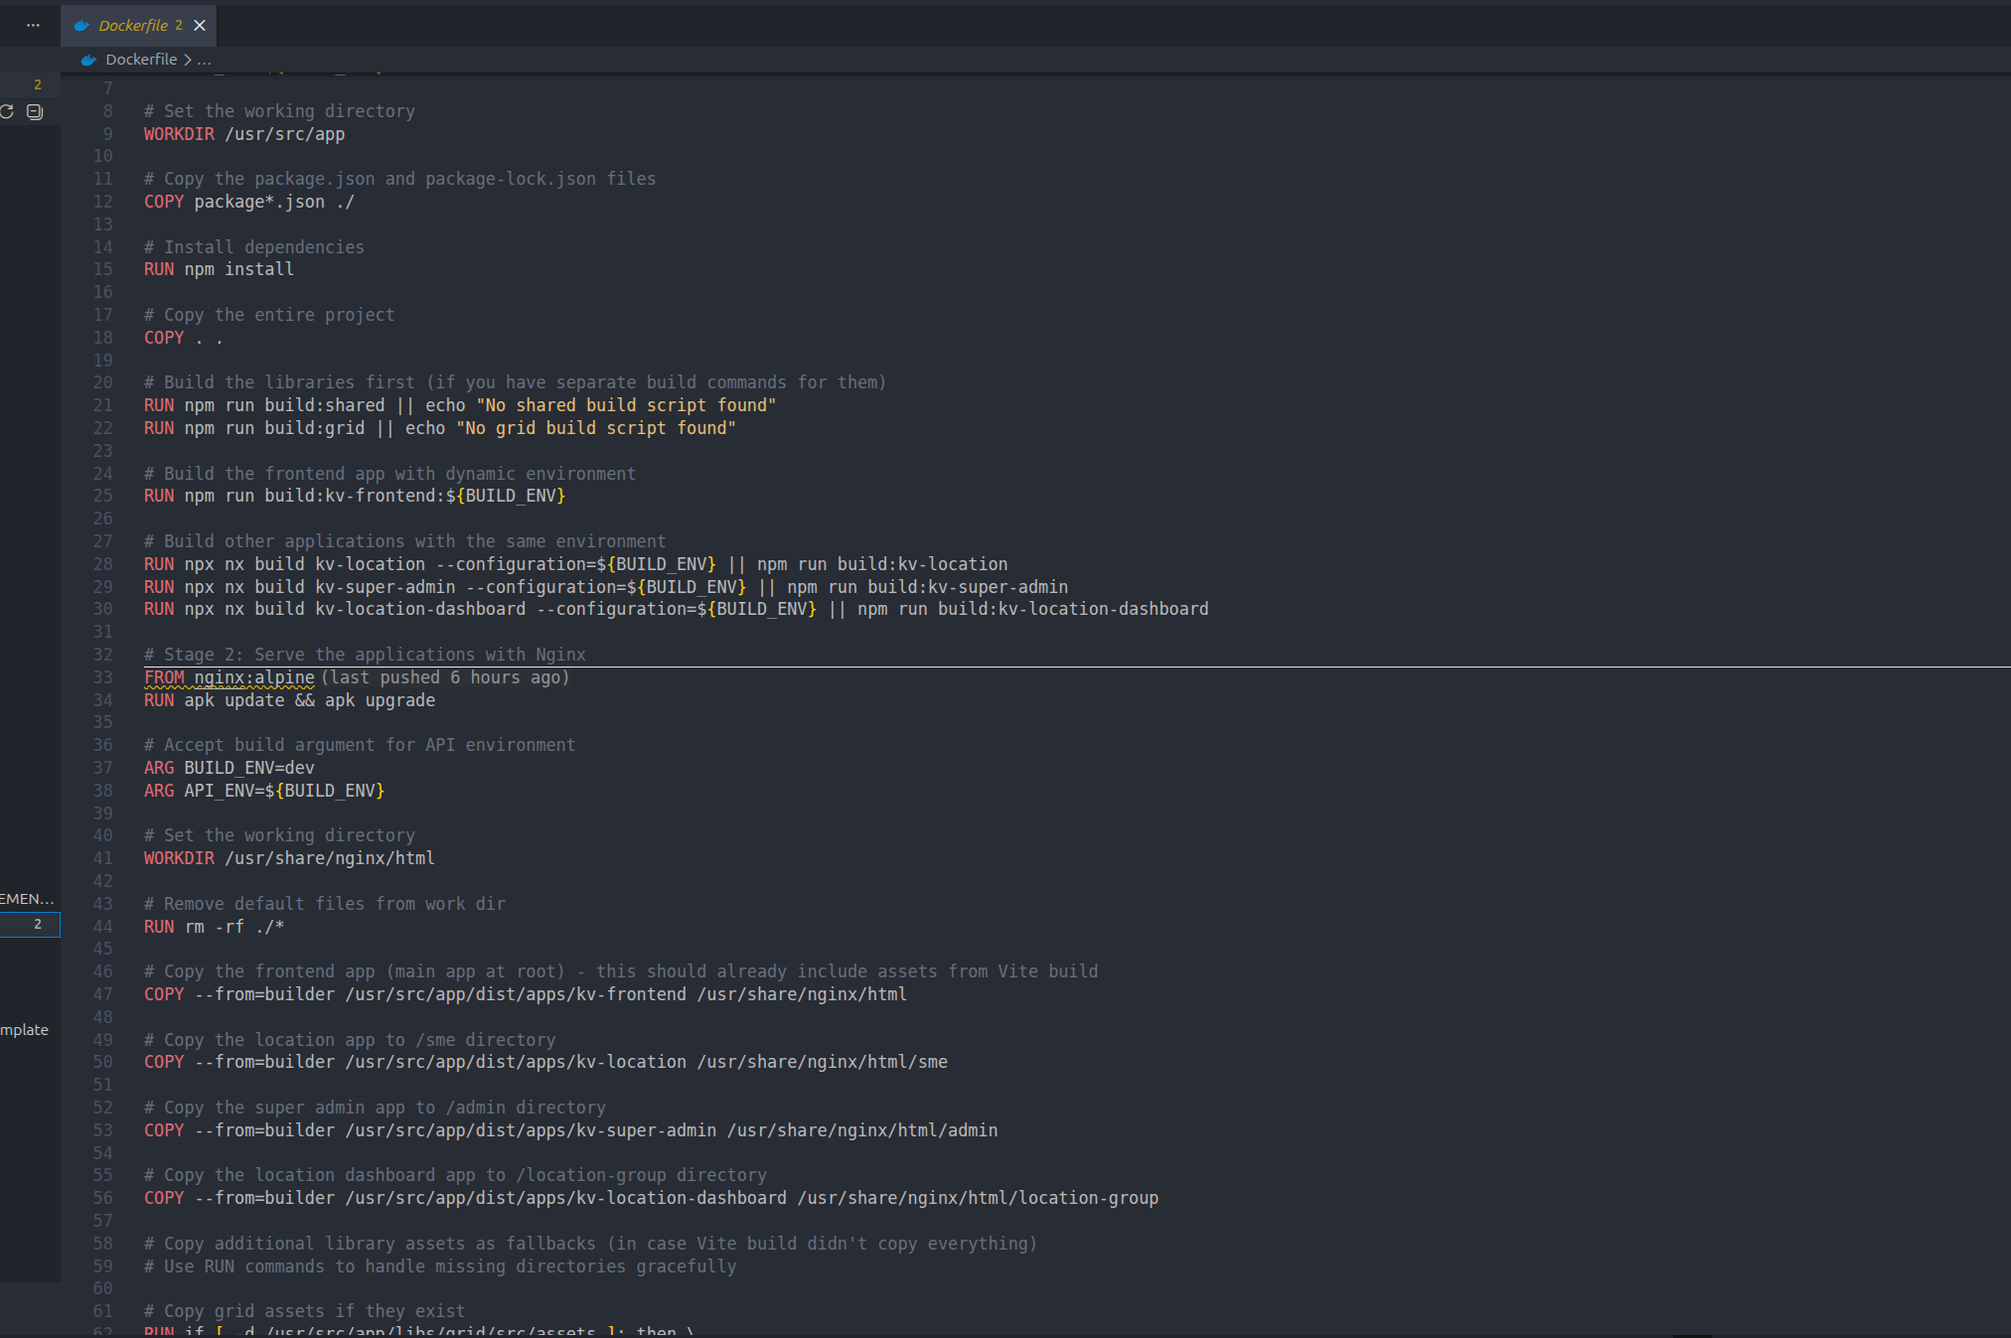
Task: Select the Dockerfile tab
Action: 133,26
